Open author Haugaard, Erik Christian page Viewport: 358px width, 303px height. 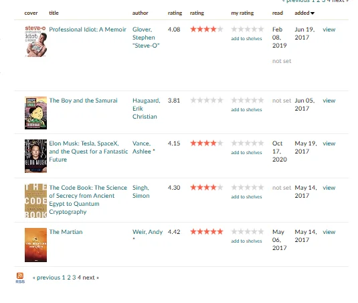147,109
